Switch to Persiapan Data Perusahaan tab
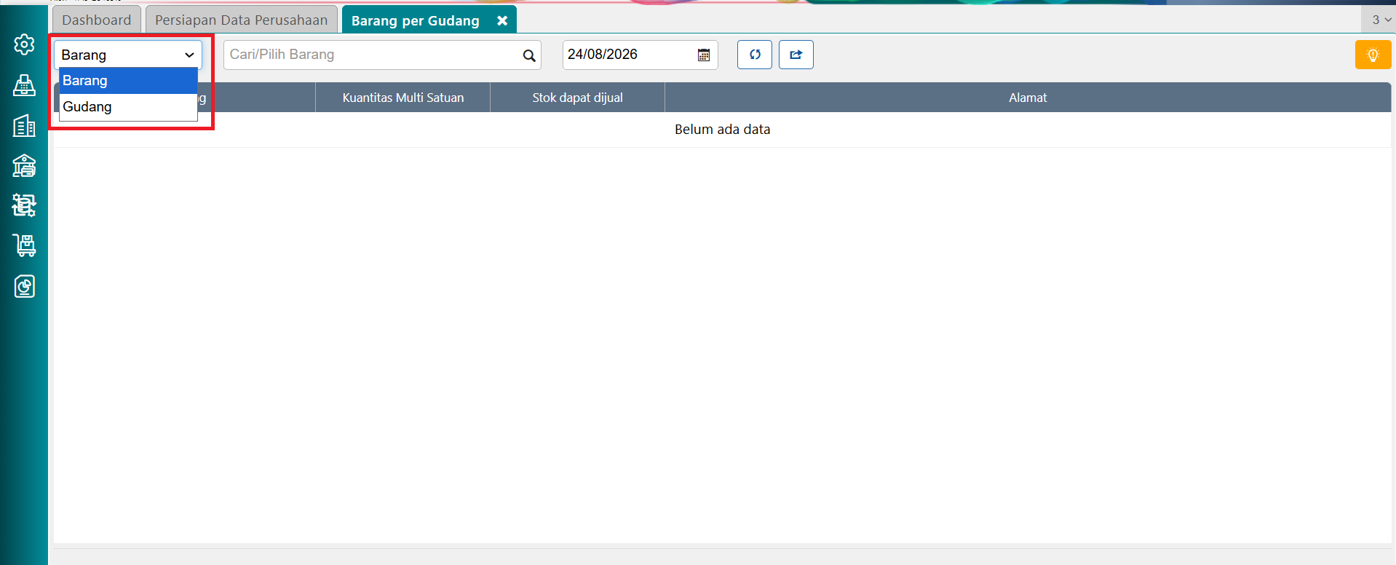Screen dimensions: 1396x565 (x=242, y=20)
